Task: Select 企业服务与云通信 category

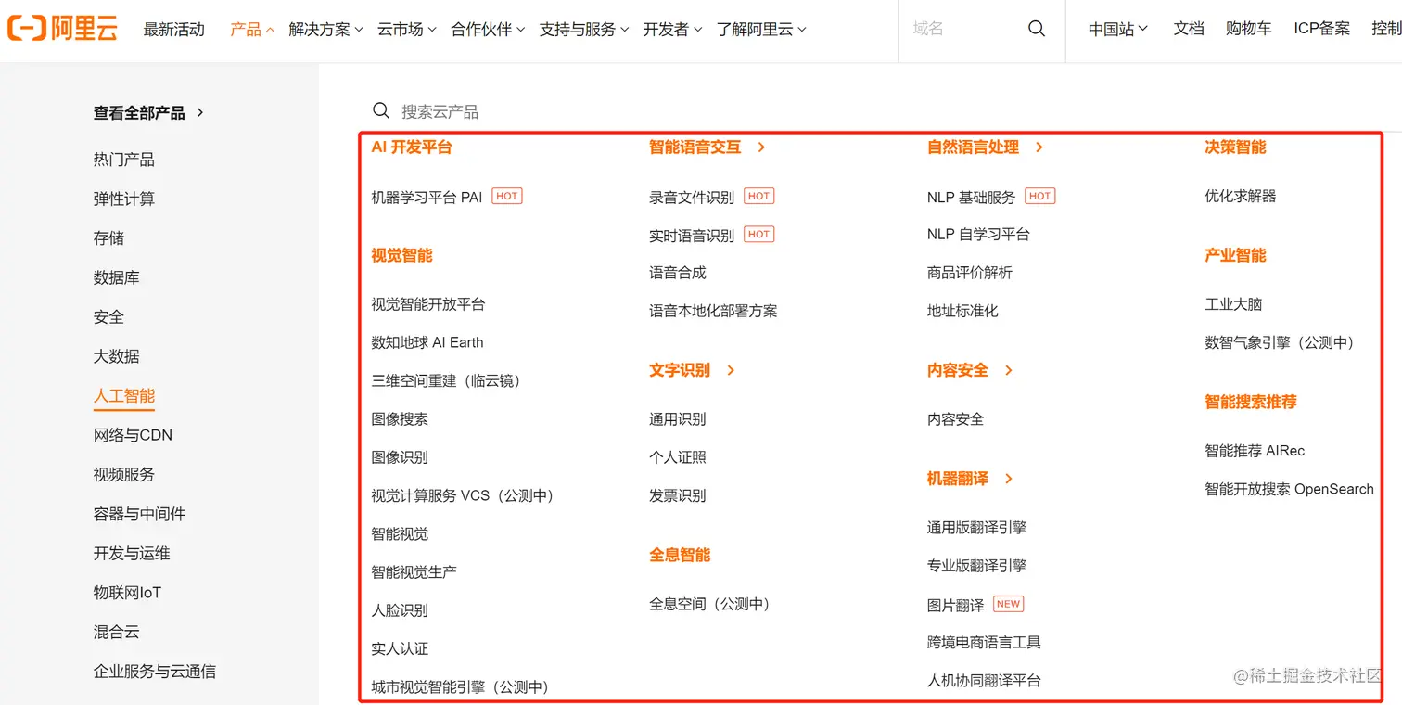Action: (x=155, y=672)
